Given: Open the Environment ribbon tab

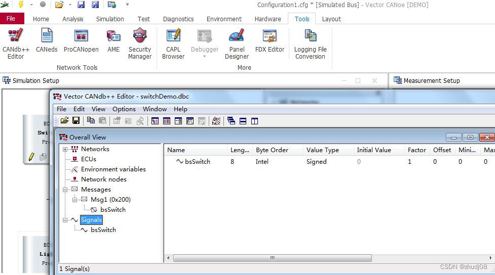Looking at the screenshot, I should pos(224,19).
